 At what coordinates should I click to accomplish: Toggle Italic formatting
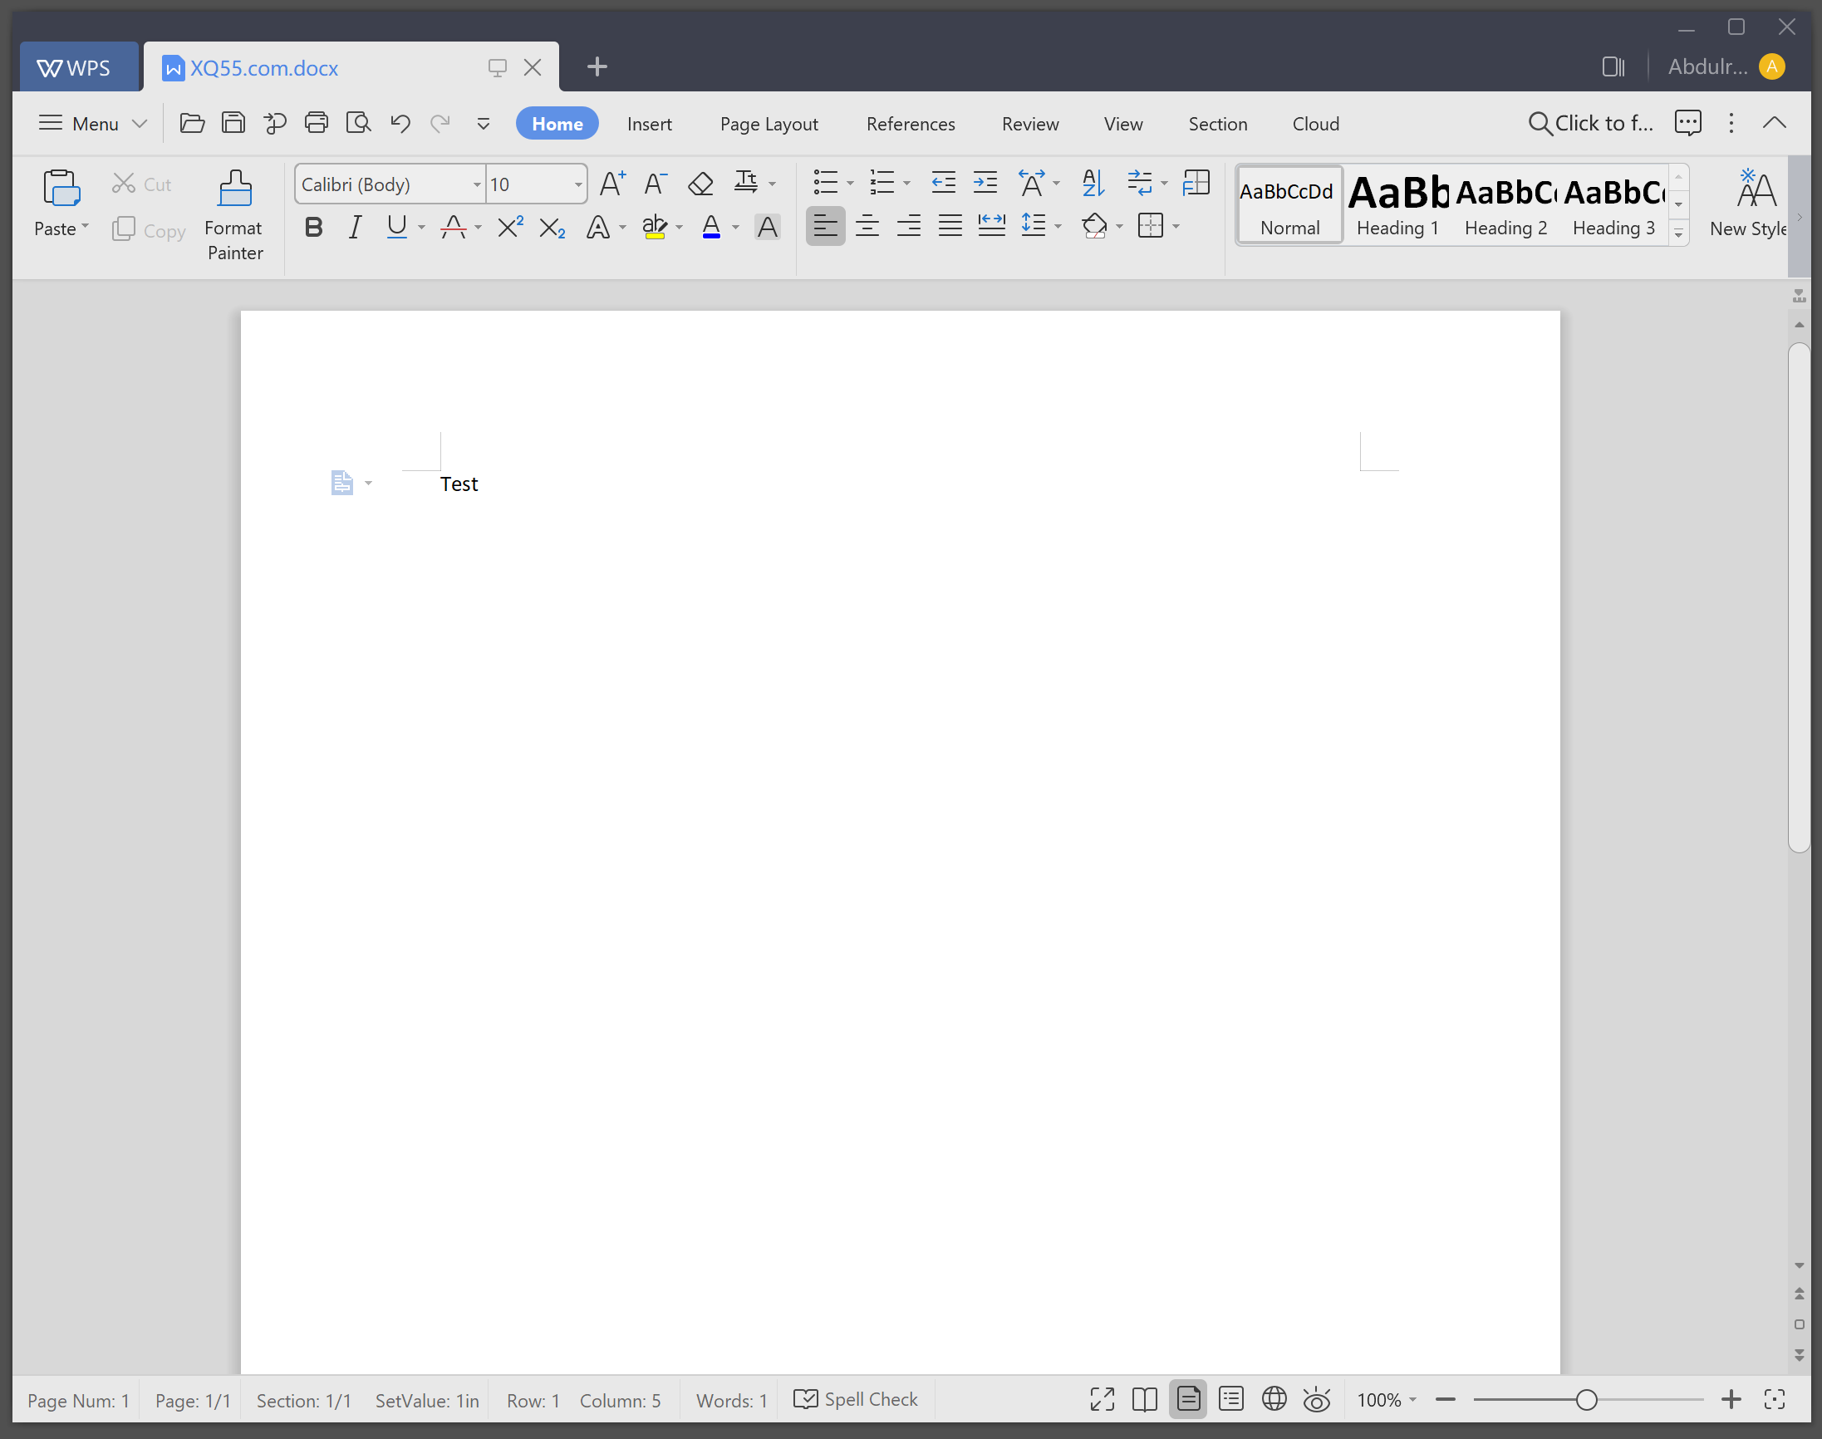pyautogui.click(x=355, y=227)
